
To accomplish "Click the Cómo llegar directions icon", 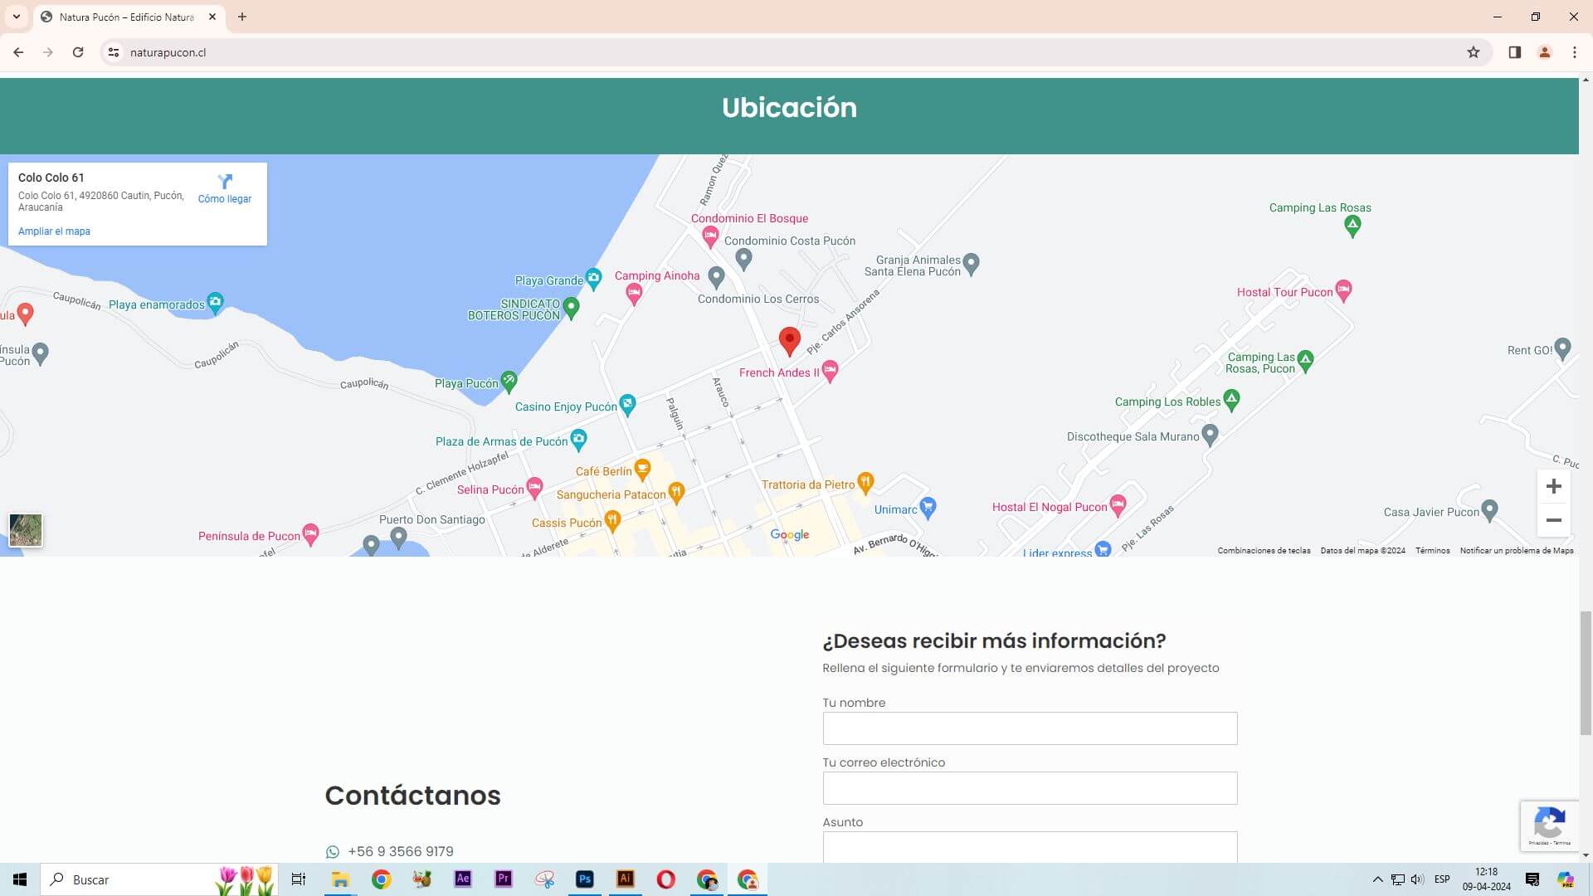I will (225, 182).
